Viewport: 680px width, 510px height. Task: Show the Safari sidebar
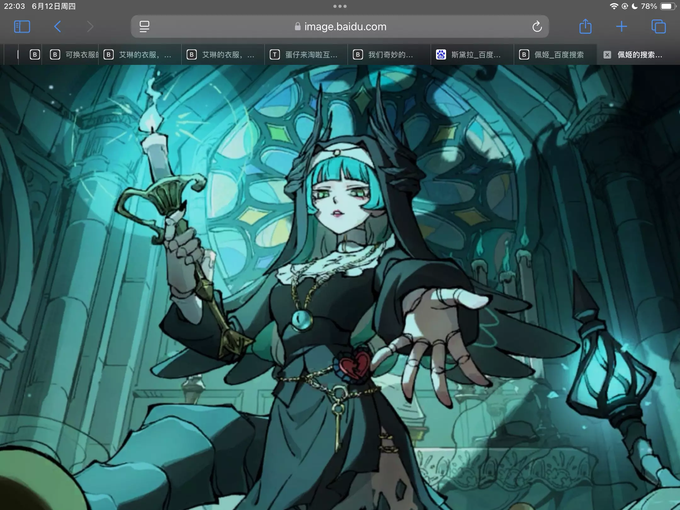pos(22,27)
